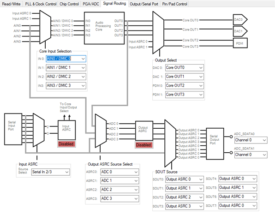Viewport: 275px width, 221px height.
Task: Click the SOUT source multiplexer symbol
Action: click(x=170, y=143)
